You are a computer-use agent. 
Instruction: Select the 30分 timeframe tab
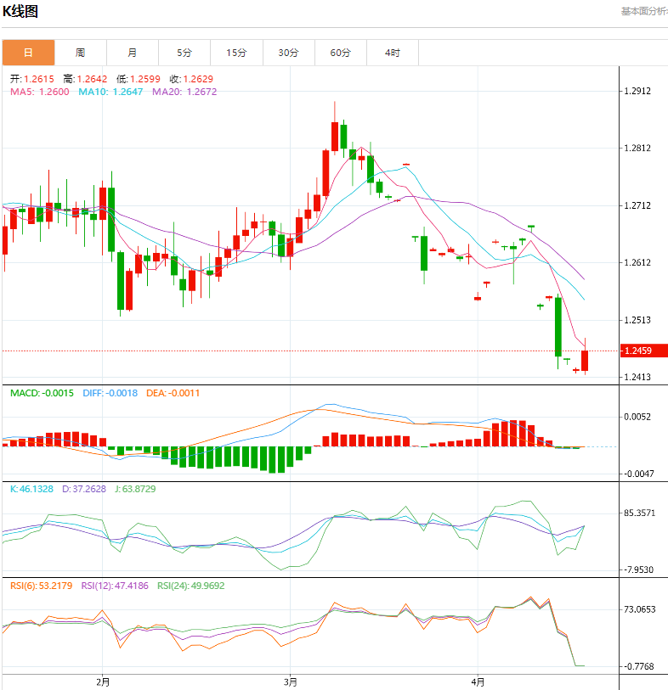(289, 53)
